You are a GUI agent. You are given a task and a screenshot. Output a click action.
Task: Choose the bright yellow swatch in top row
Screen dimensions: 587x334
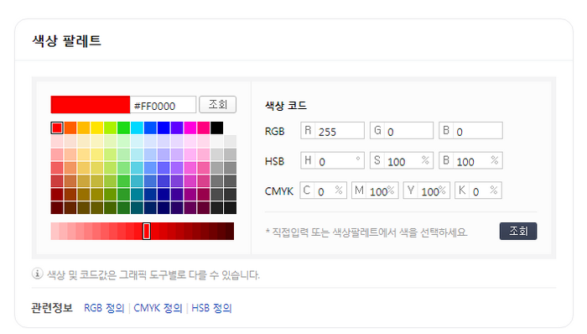(97, 128)
